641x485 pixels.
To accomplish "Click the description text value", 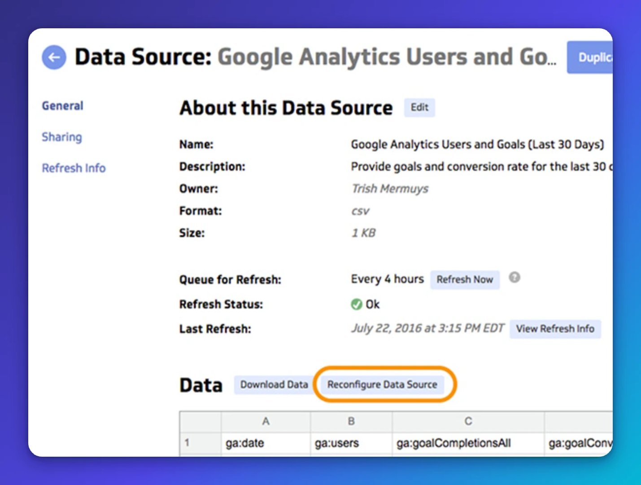I will (x=482, y=167).
